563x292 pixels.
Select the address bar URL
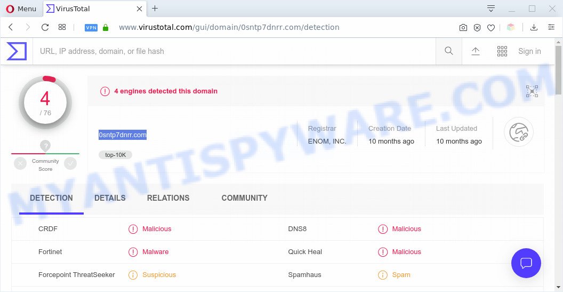point(229,27)
